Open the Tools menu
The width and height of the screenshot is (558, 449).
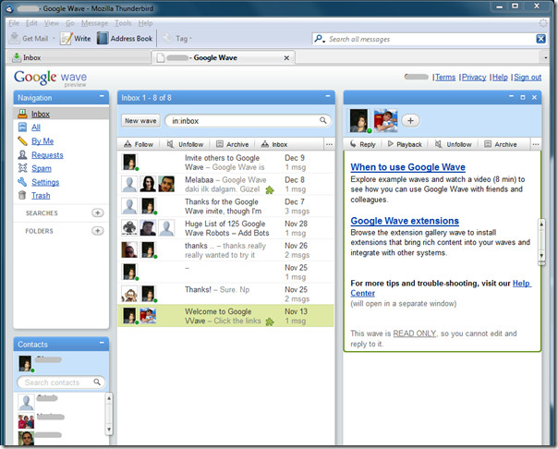(x=123, y=23)
